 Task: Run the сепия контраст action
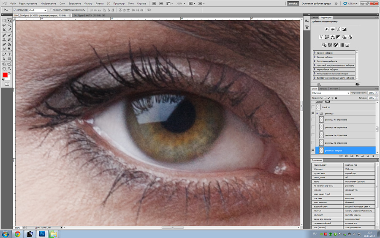(359, 219)
